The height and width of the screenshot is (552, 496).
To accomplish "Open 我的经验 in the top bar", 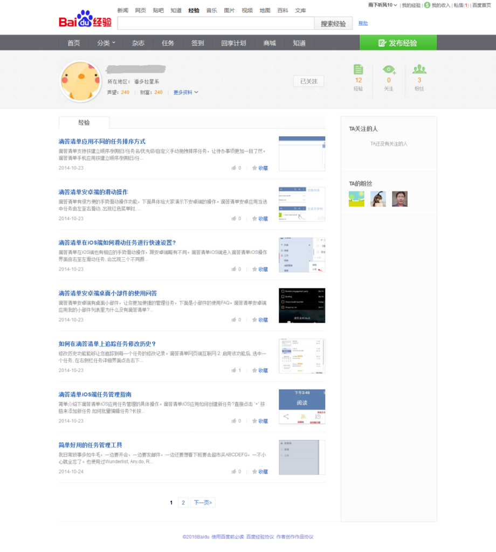I will click(411, 5).
